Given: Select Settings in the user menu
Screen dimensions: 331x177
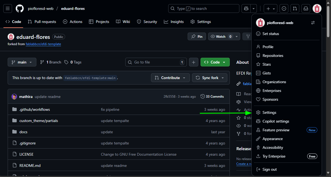Looking at the screenshot, I should coord(269,112).
